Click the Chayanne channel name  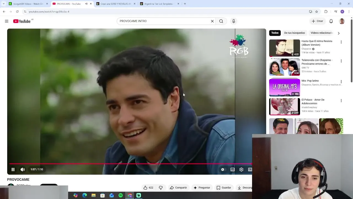click(x=306, y=49)
